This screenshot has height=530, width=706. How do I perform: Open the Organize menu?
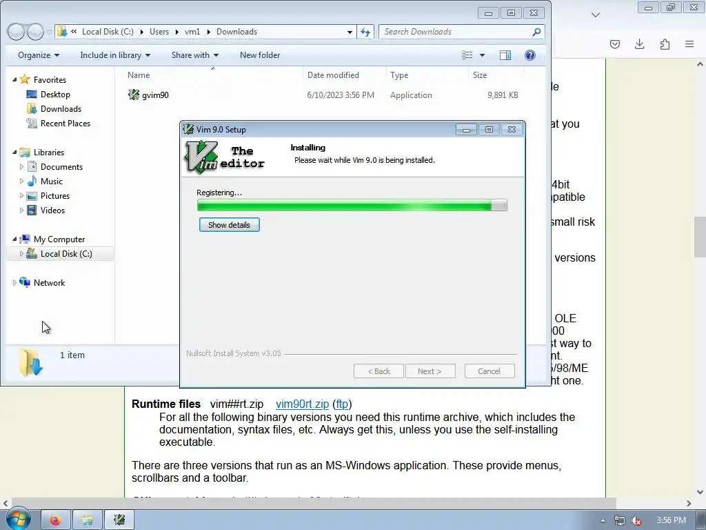coord(39,55)
